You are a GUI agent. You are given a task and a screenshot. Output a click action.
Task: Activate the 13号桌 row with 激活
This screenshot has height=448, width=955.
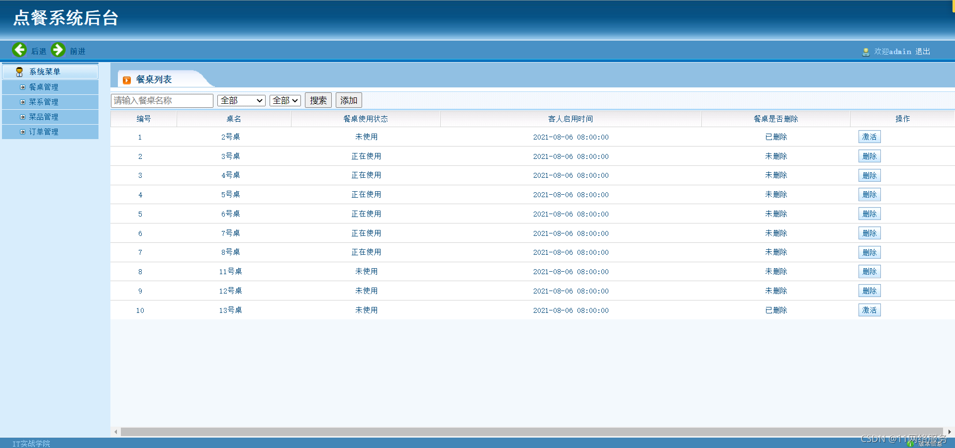click(869, 310)
